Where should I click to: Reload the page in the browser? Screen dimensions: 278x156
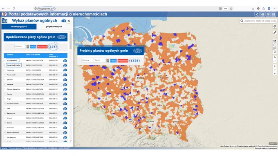13,9
